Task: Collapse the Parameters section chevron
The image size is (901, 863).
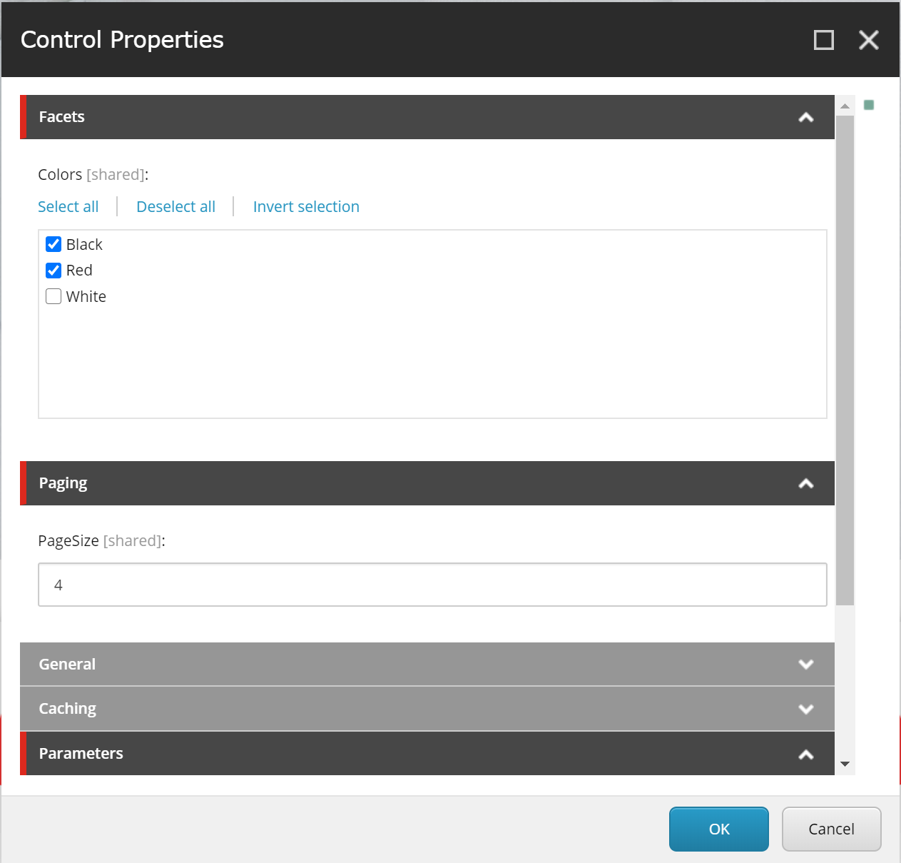Action: tap(805, 755)
